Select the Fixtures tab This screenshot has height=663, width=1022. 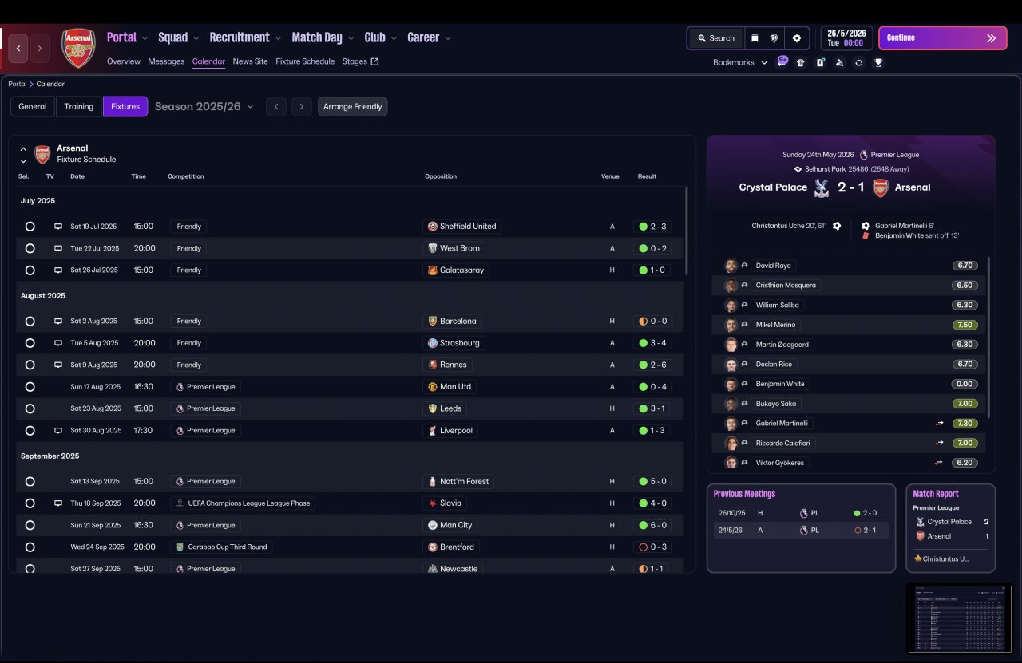tap(125, 107)
